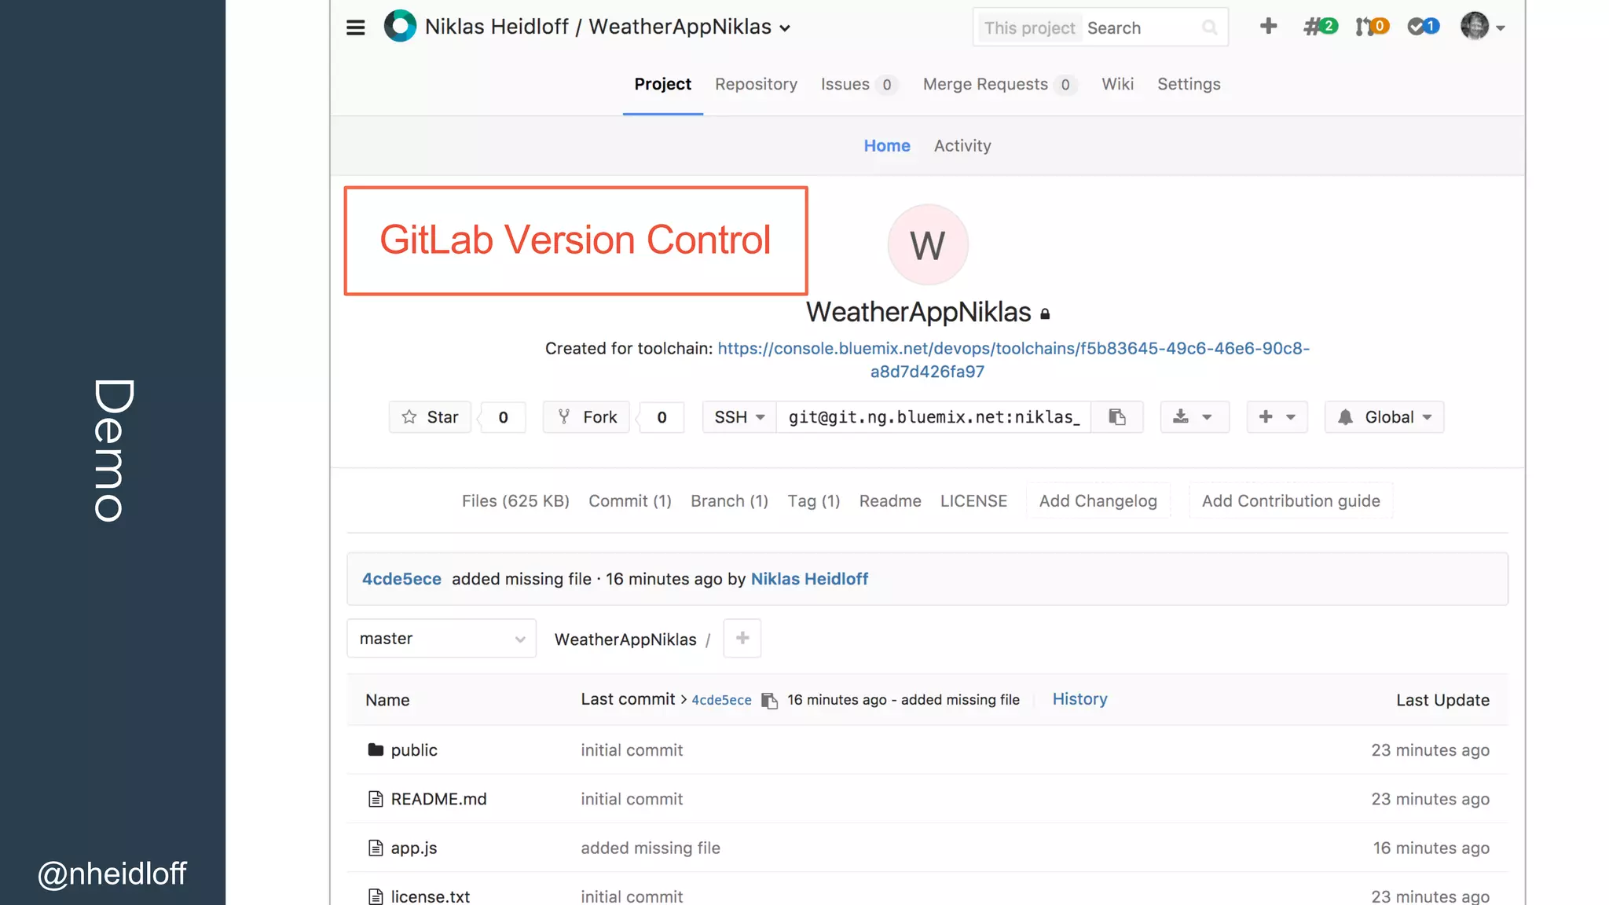Click the plus button beside the breadcrumb
1609x905 pixels.
tap(742, 638)
